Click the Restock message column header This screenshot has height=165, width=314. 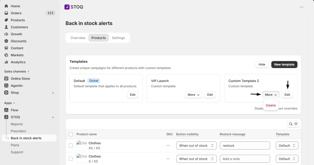(x=232, y=134)
